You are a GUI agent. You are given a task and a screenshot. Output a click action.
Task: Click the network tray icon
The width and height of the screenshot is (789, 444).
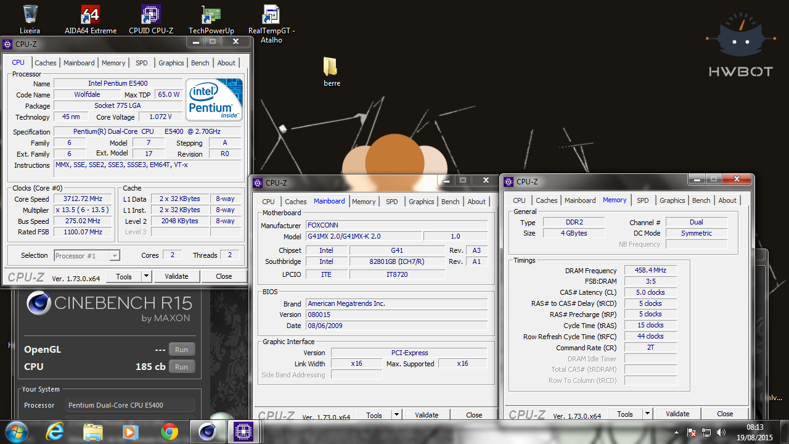pos(706,432)
